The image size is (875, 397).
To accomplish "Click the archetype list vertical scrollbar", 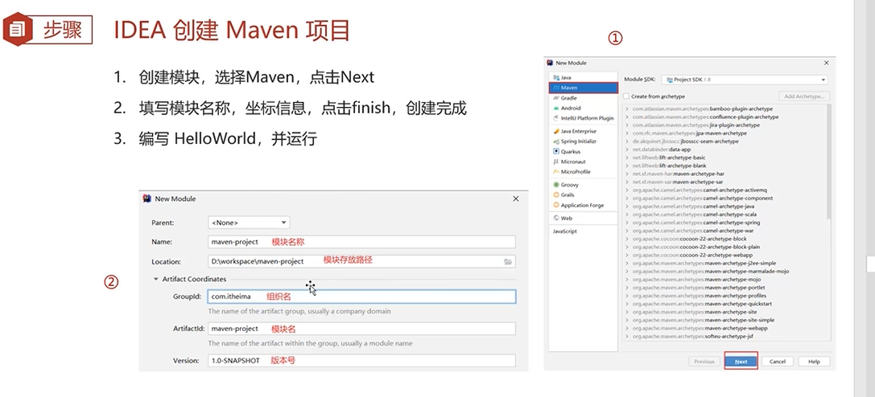I will coord(828,162).
